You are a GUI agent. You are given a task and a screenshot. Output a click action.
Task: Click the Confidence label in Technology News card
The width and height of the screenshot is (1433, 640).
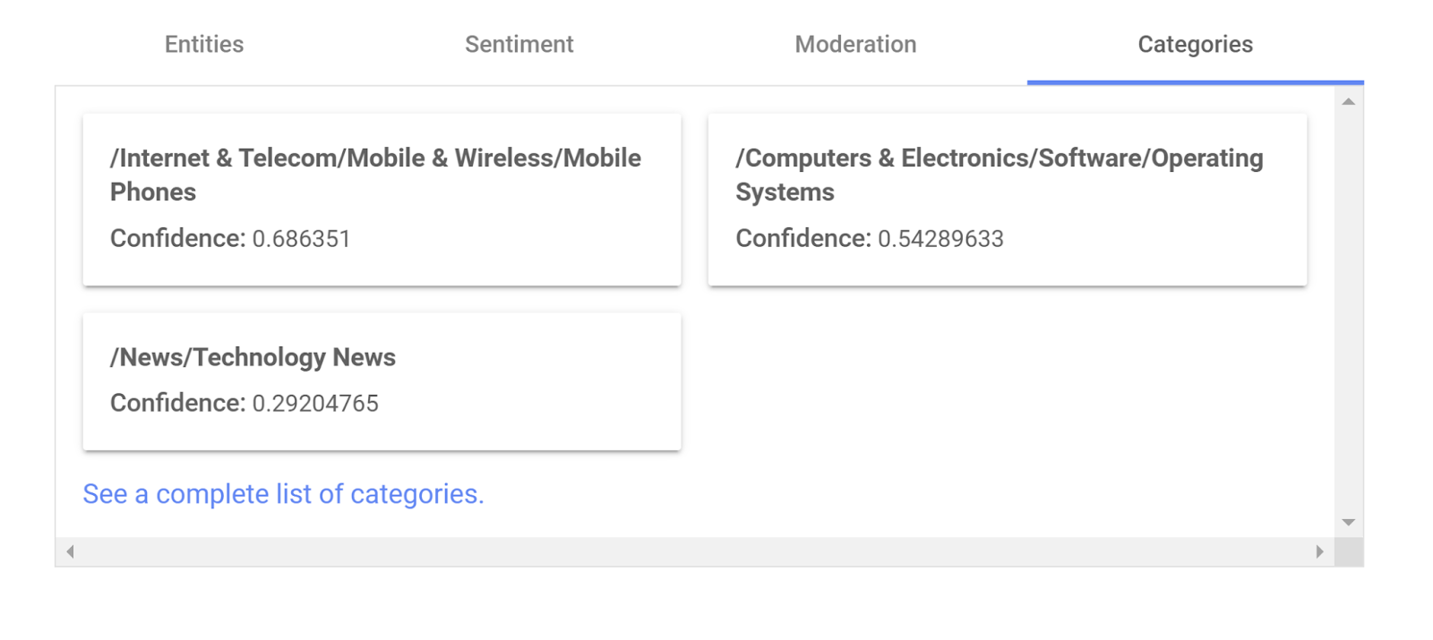click(x=177, y=404)
